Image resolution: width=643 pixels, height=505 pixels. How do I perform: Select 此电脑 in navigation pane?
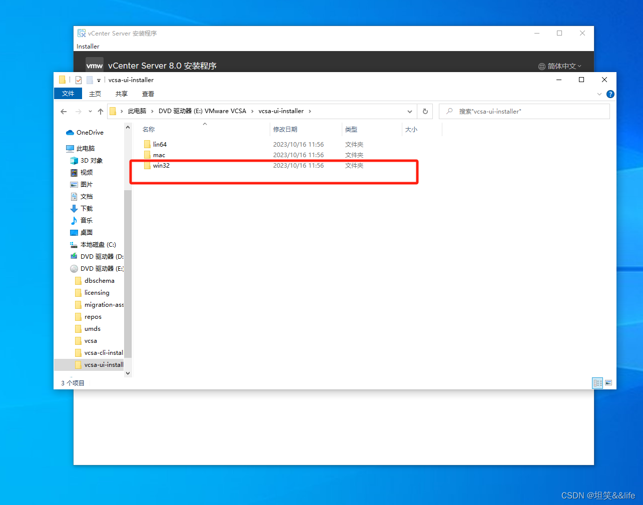point(85,149)
